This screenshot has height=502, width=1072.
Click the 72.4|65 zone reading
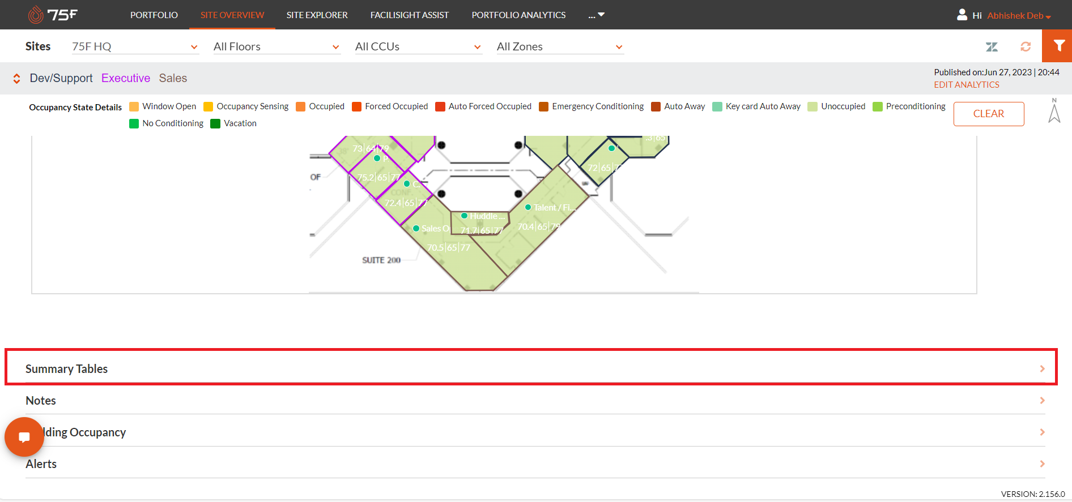pyautogui.click(x=406, y=203)
